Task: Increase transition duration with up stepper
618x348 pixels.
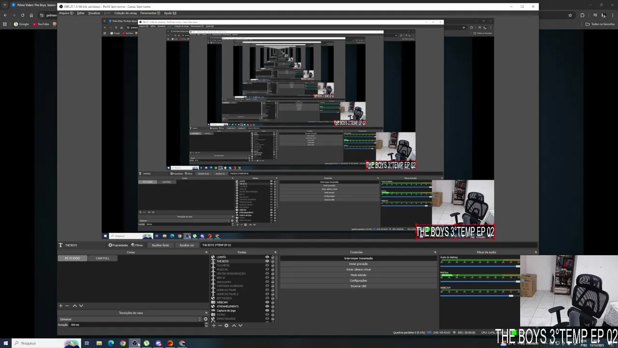Action: pos(206,323)
